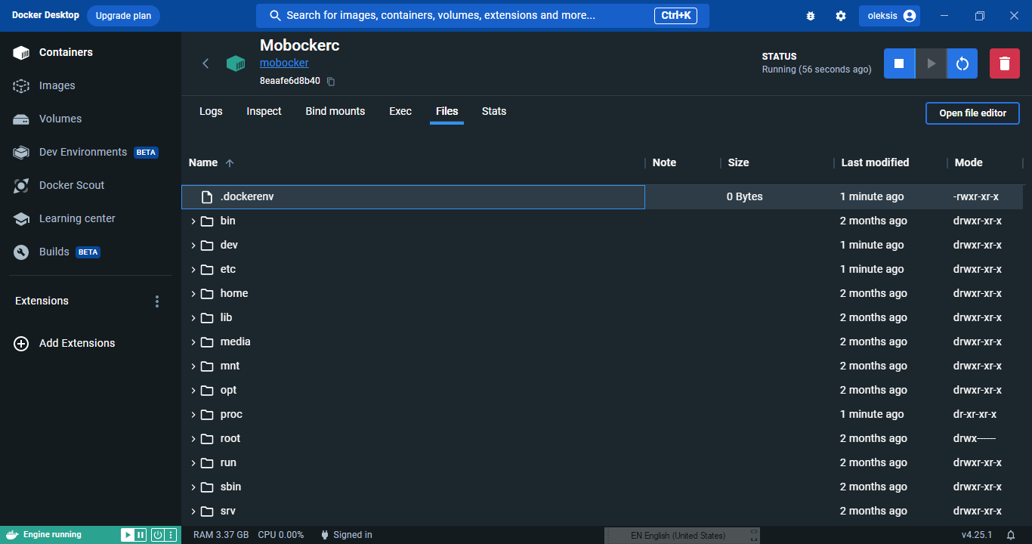Open notifications bell icon

(x=1011, y=535)
